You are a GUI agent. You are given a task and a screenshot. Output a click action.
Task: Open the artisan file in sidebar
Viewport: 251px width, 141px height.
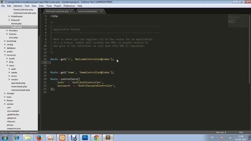click(10, 125)
